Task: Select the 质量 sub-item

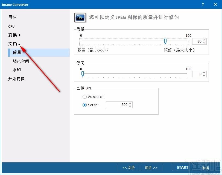Action: 39,53
